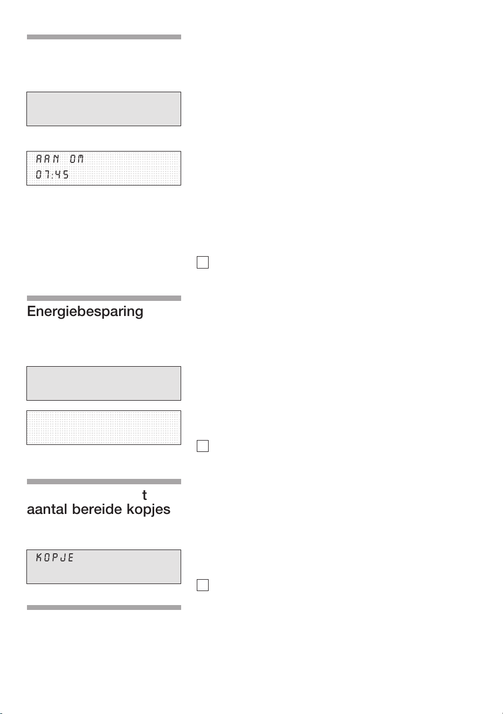This screenshot has width=503, height=714.
Task: Click the word 'OM' in the display
Action: tap(77, 159)
